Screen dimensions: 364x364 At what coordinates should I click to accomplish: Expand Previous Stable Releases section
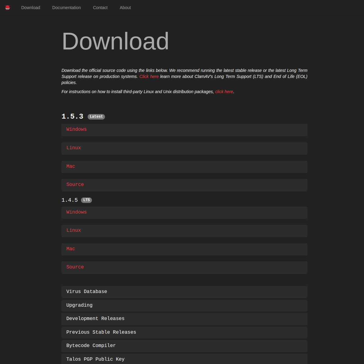click(184, 332)
